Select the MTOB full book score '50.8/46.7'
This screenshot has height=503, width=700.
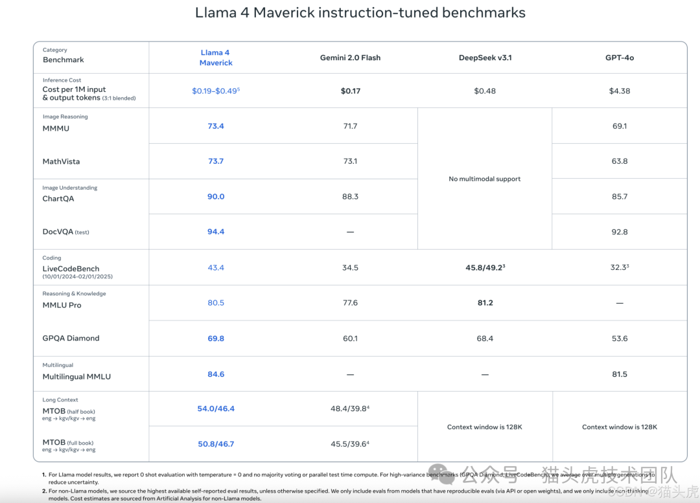(x=216, y=444)
